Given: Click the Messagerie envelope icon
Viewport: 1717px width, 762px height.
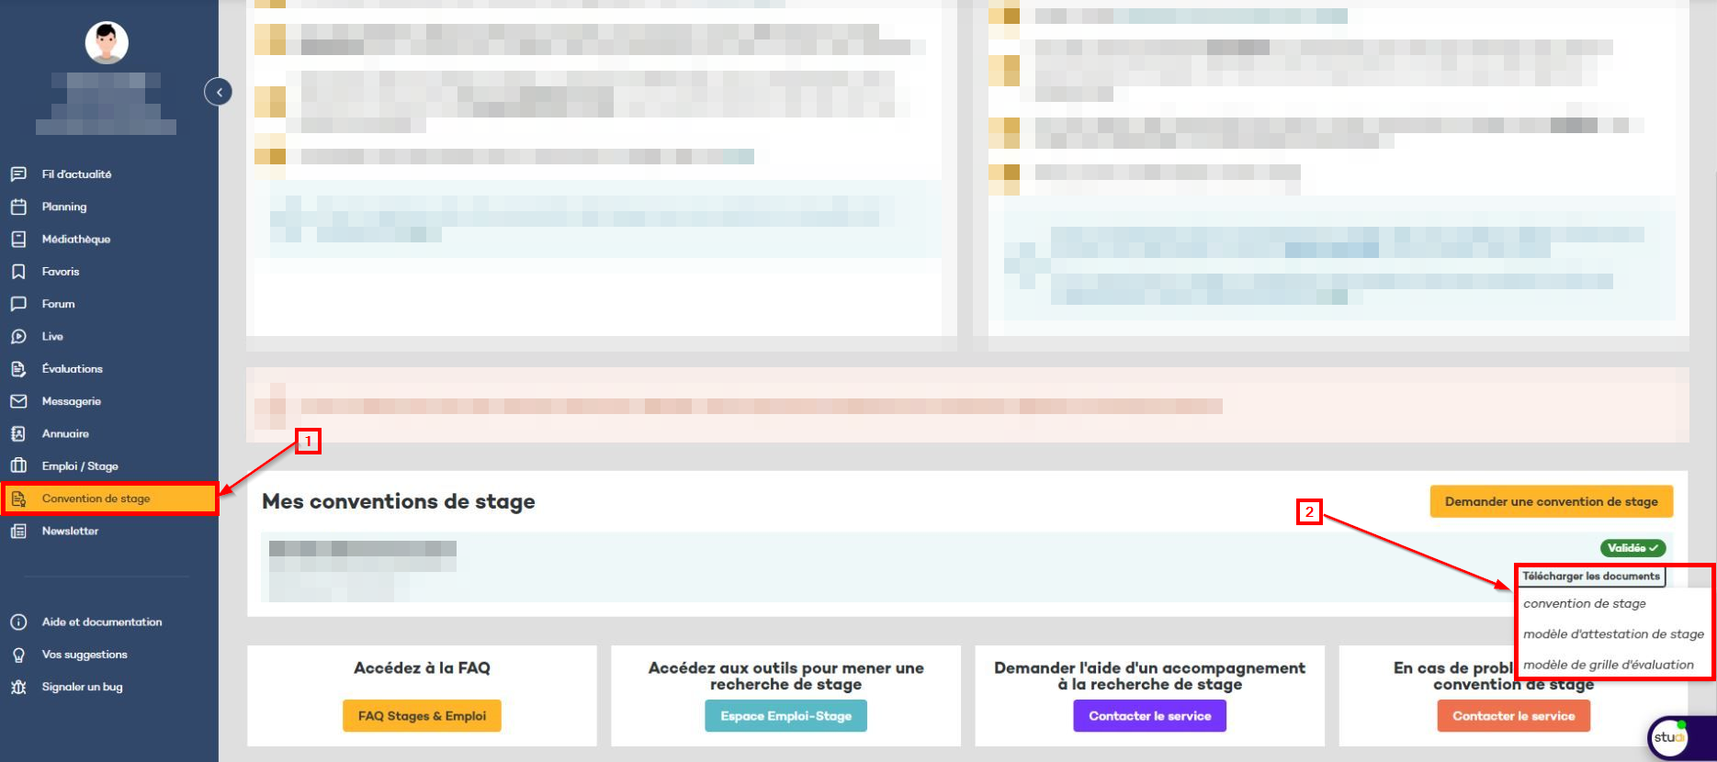Looking at the screenshot, I should tap(18, 401).
